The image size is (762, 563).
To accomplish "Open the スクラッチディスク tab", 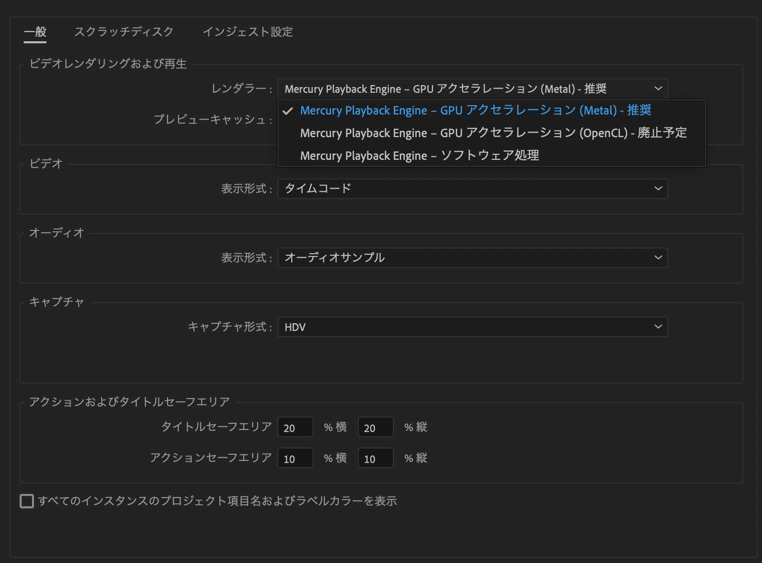I will 124,32.
